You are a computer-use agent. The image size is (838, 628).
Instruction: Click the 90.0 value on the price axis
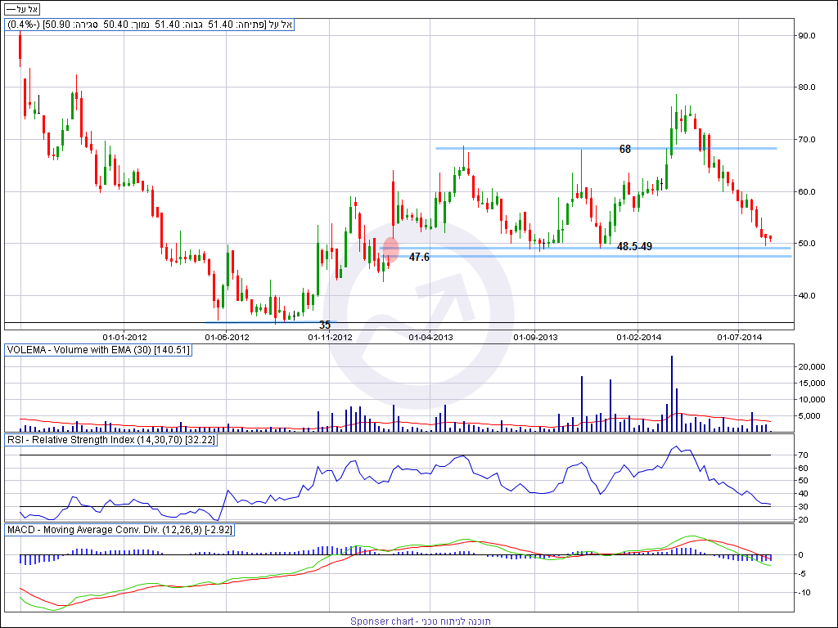[807, 35]
